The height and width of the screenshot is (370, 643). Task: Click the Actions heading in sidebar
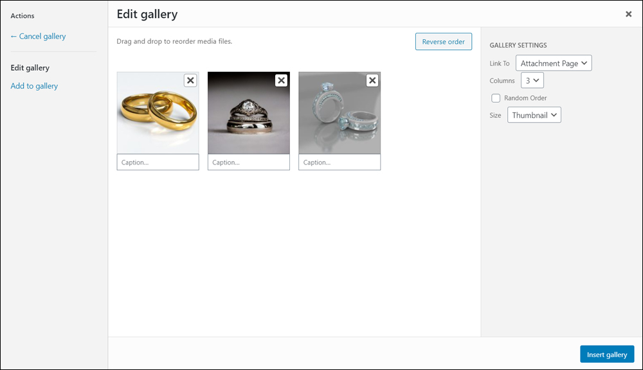point(23,15)
